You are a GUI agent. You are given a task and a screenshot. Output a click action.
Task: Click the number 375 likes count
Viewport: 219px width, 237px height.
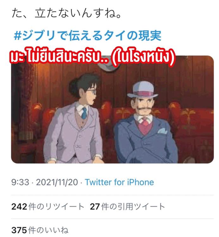19,230
